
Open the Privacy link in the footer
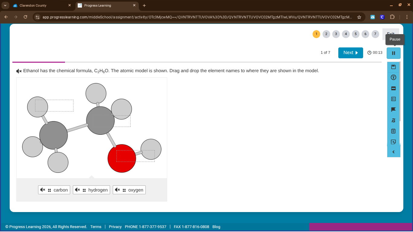click(115, 227)
